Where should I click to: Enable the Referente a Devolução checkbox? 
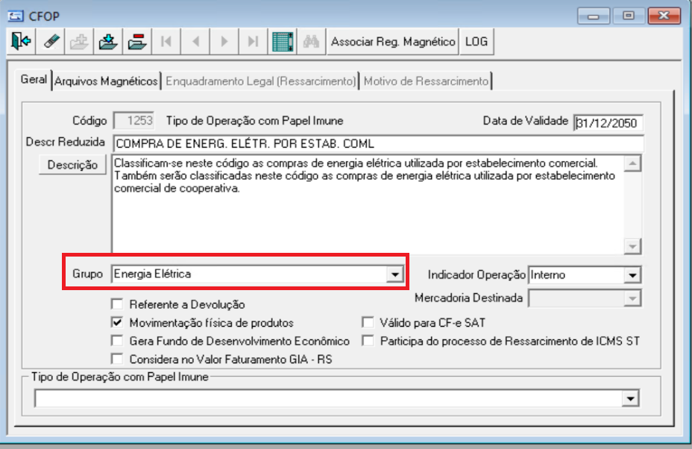pos(116,304)
